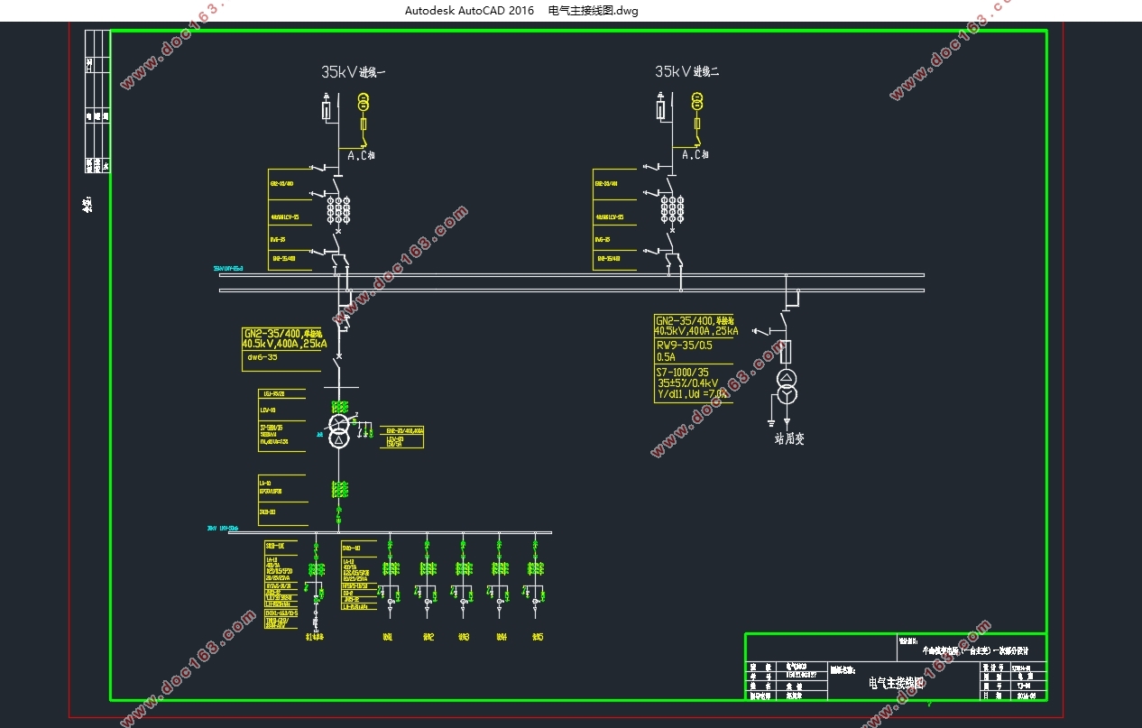Pick the A.C相 label under 进线一
The image size is (1142, 728).
tap(362, 156)
